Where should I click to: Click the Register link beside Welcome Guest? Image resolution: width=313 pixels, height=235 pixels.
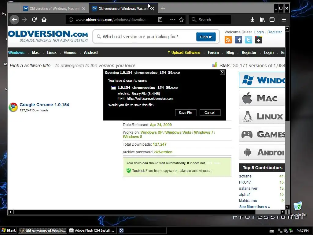tap(274, 32)
